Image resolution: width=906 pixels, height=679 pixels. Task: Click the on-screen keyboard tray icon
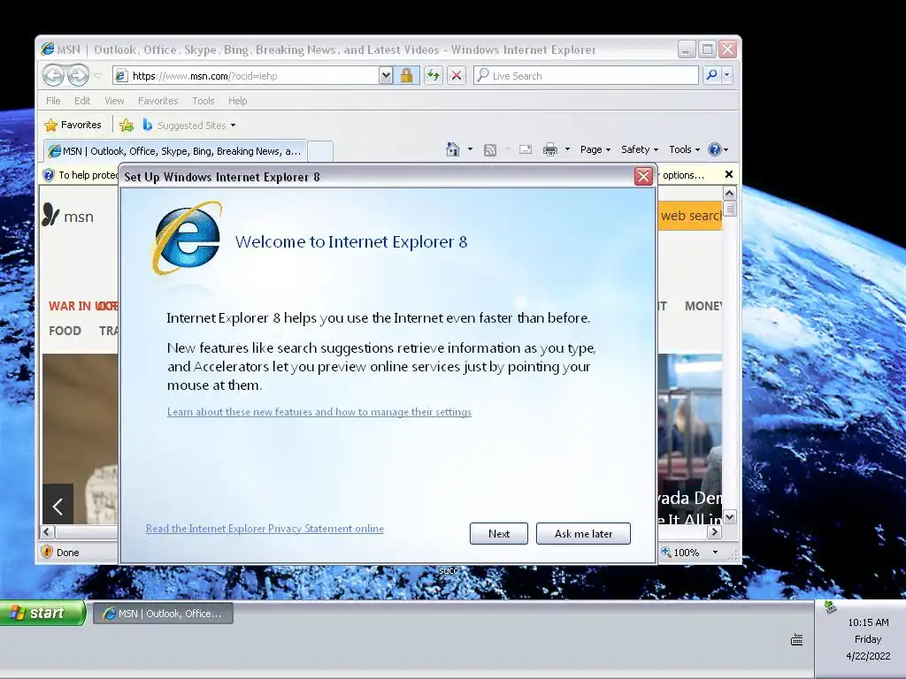(797, 639)
